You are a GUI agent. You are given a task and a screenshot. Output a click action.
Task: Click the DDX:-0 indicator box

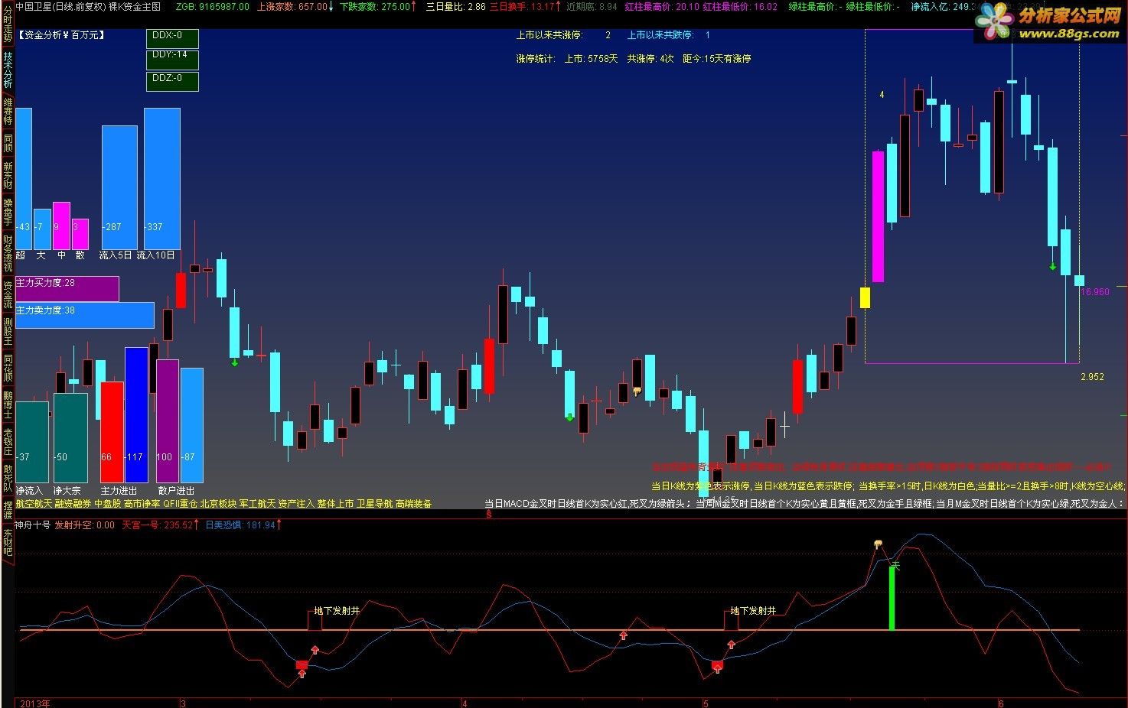172,38
